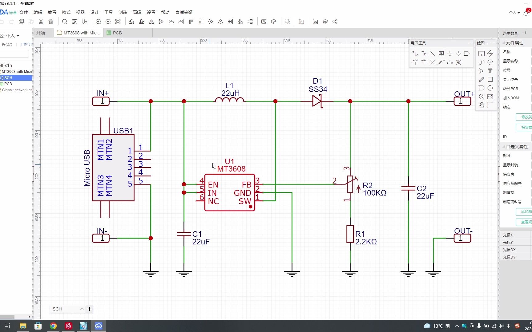Place a VCC power flag
532x332 pixels.
[x=415, y=62]
